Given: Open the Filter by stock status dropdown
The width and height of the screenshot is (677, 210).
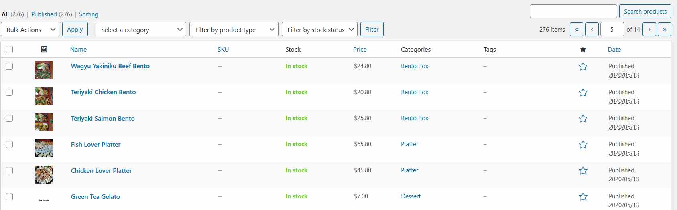Looking at the screenshot, I should click(x=319, y=30).
